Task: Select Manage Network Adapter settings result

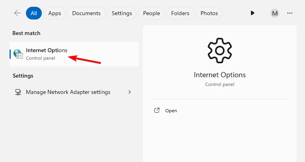Action: click(68, 92)
